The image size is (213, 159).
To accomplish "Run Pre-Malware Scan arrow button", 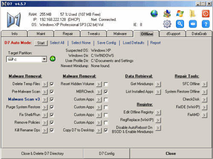I will coord(45,92).
